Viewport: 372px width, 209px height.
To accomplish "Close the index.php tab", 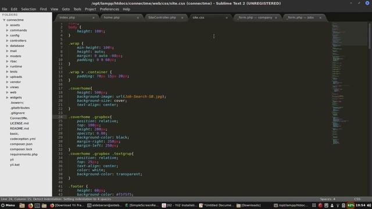I will (x=94, y=18).
